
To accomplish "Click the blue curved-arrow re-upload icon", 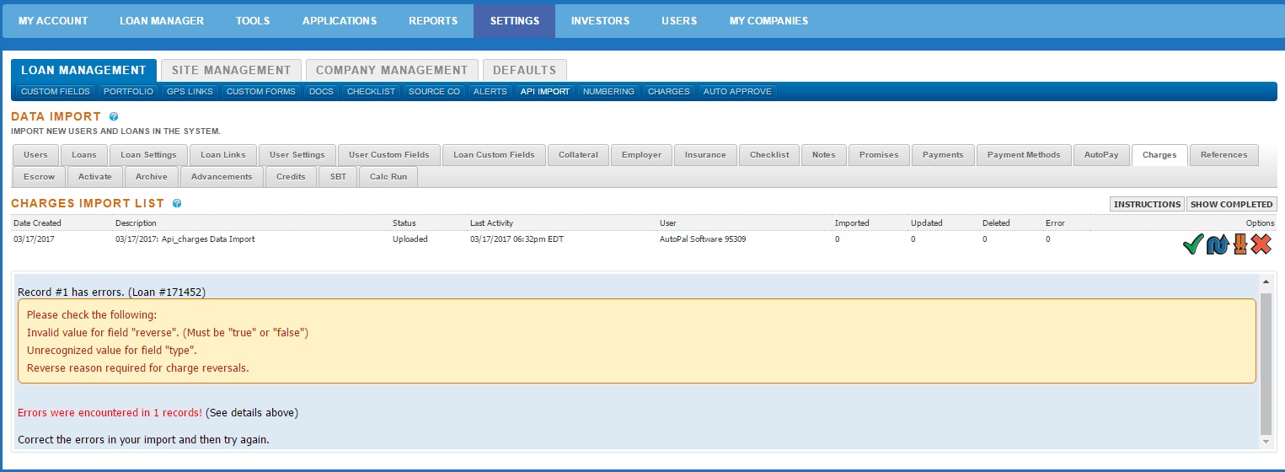I will pyautogui.click(x=1217, y=245).
